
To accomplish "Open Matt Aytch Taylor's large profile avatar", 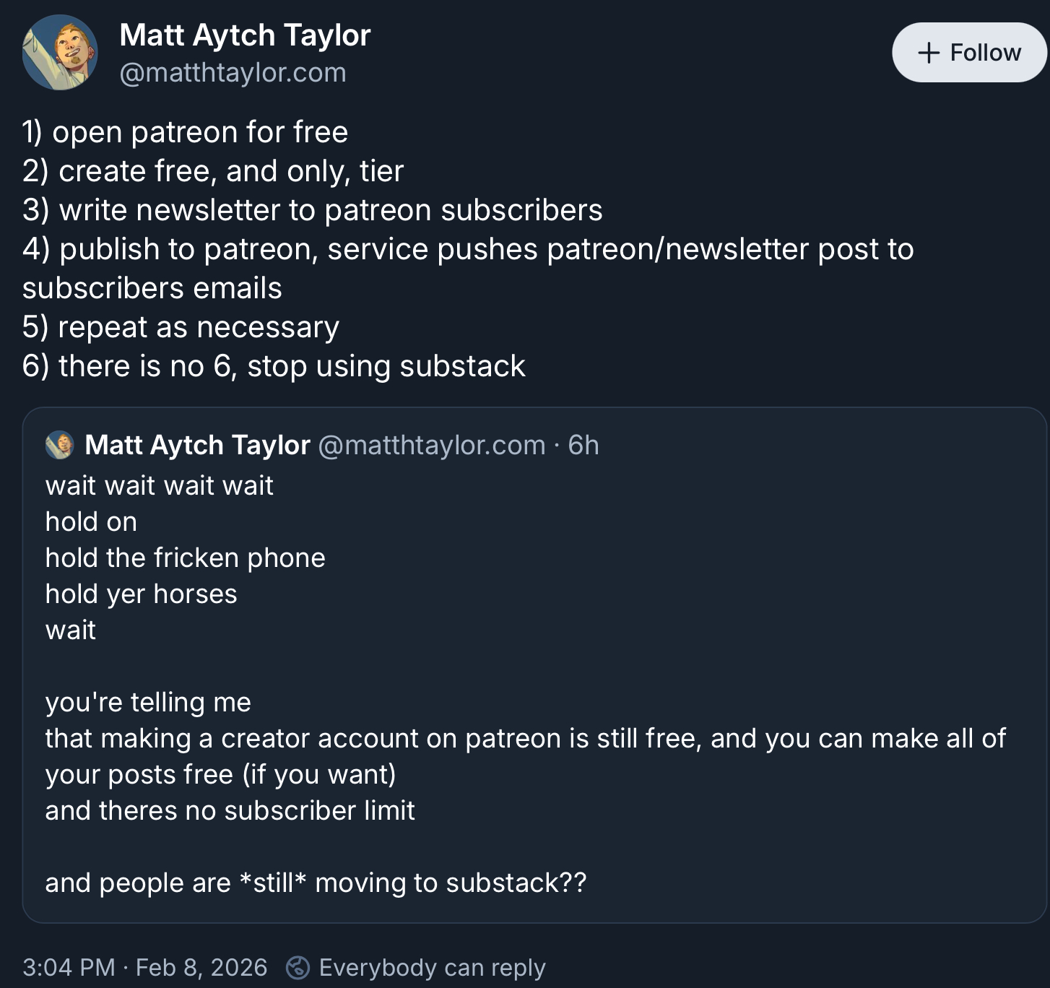I will click(x=60, y=53).
